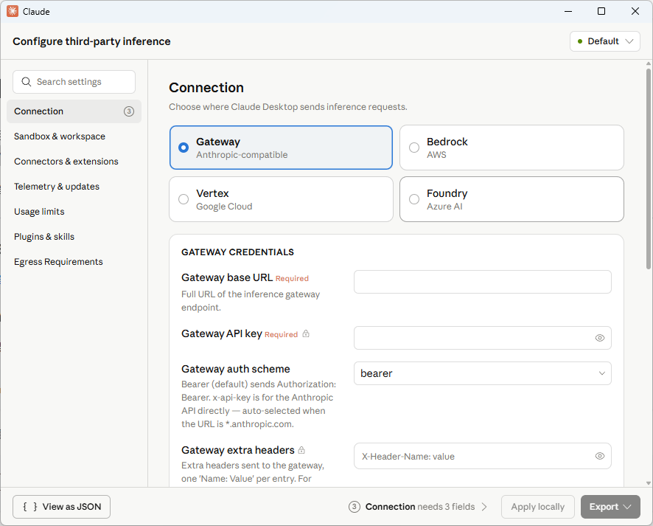The width and height of the screenshot is (653, 526).
Task: Click the Connection badge showing 3
Action: point(129,111)
